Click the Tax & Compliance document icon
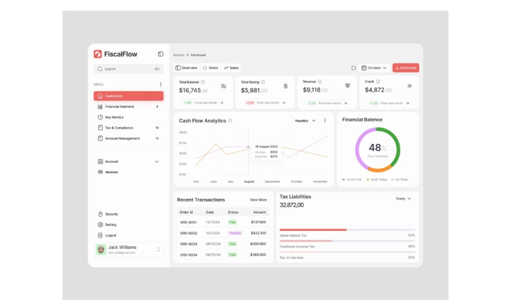 click(100, 128)
